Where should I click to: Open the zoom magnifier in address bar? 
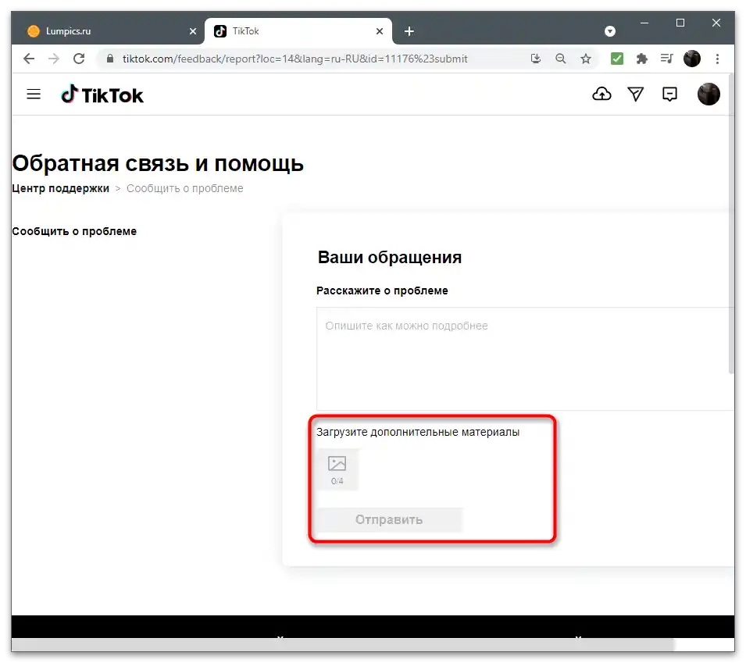click(x=561, y=59)
